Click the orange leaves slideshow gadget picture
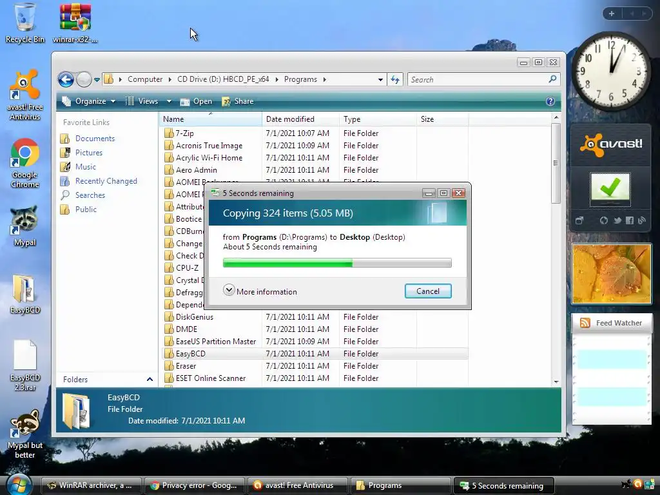 611,274
